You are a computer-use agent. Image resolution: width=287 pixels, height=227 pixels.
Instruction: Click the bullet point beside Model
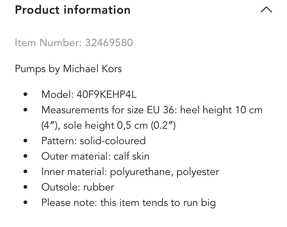pyautogui.click(x=25, y=94)
